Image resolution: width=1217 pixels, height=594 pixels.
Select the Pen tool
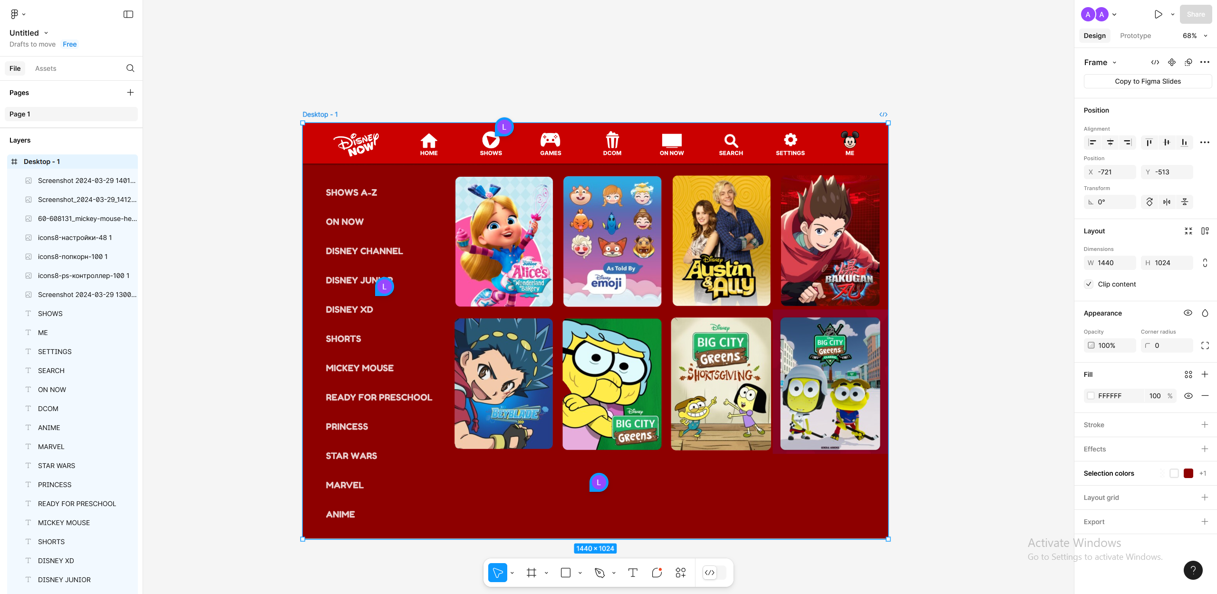click(x=599, y=573)
